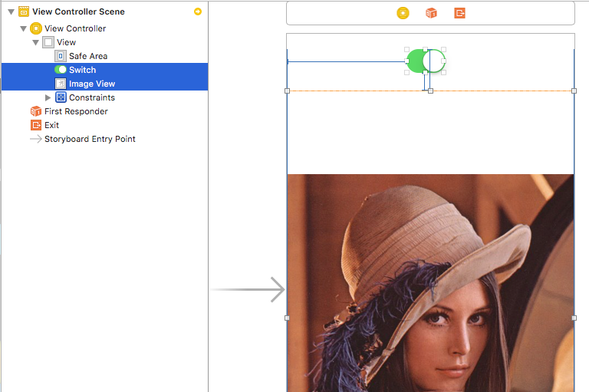The image size is (589, 392).
Task: Click the green switch control on the canvas
Action: pyautogui.click(x=426, y=61)
